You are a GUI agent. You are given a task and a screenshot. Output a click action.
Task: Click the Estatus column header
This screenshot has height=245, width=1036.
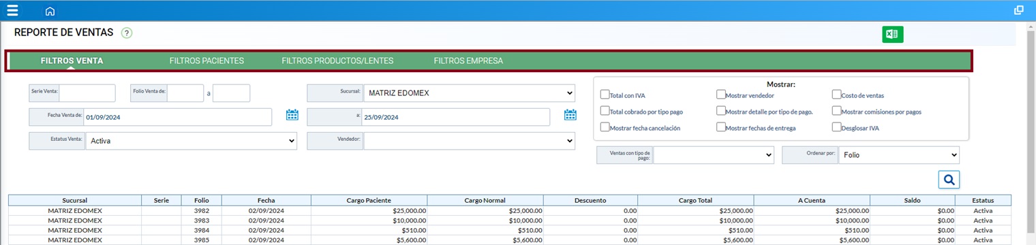(x=983, y=201)
